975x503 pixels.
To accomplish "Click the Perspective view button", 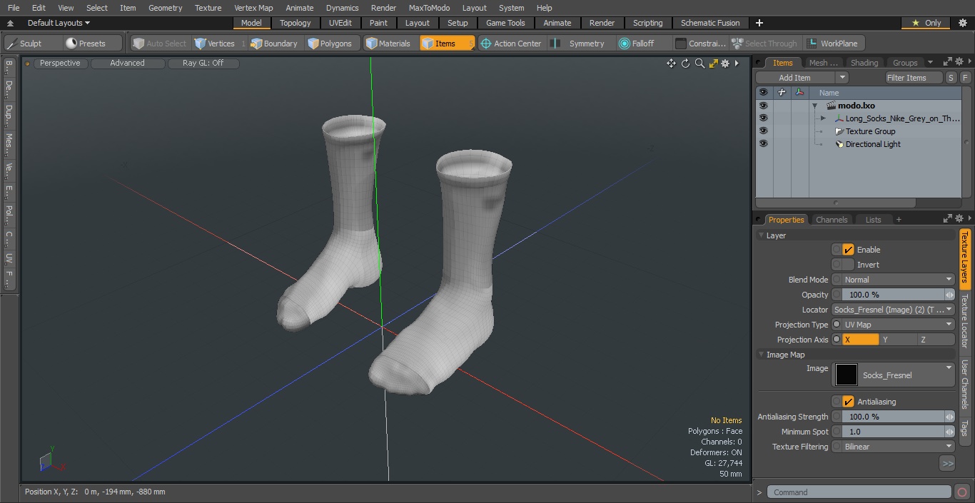I will [x=60, y=63].
